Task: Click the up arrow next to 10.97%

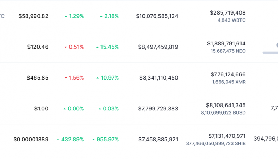Action: coord(97,78)
